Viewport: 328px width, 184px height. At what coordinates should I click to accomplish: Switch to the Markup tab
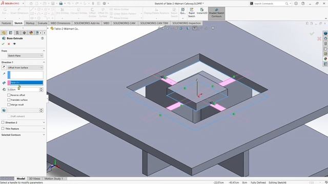coord(30,23)
